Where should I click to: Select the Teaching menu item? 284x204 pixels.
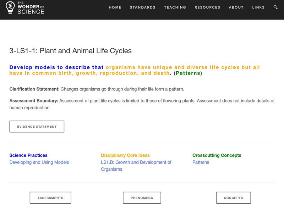pos(175,7)
